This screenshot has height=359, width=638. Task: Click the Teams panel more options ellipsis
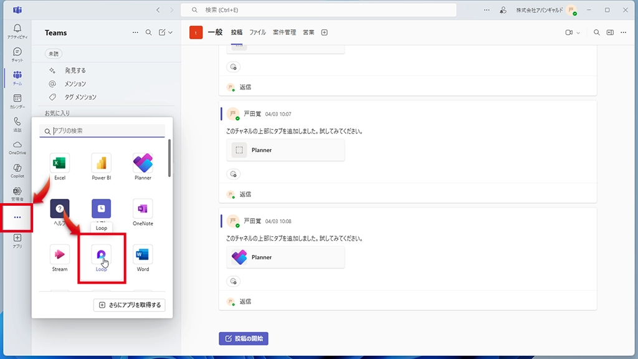(135, 32)
